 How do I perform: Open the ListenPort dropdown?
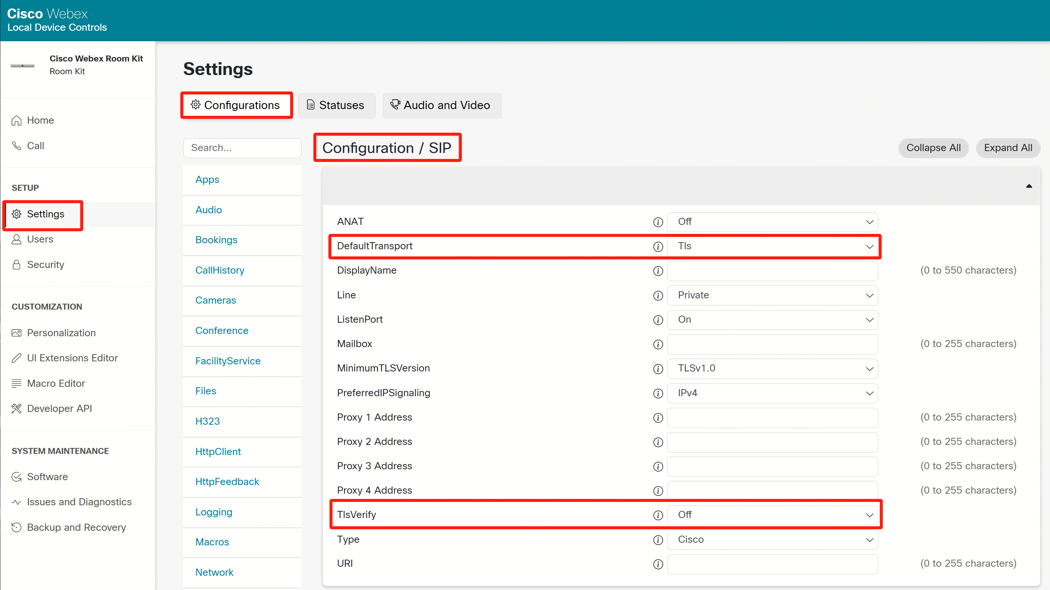tap(773, 319)
